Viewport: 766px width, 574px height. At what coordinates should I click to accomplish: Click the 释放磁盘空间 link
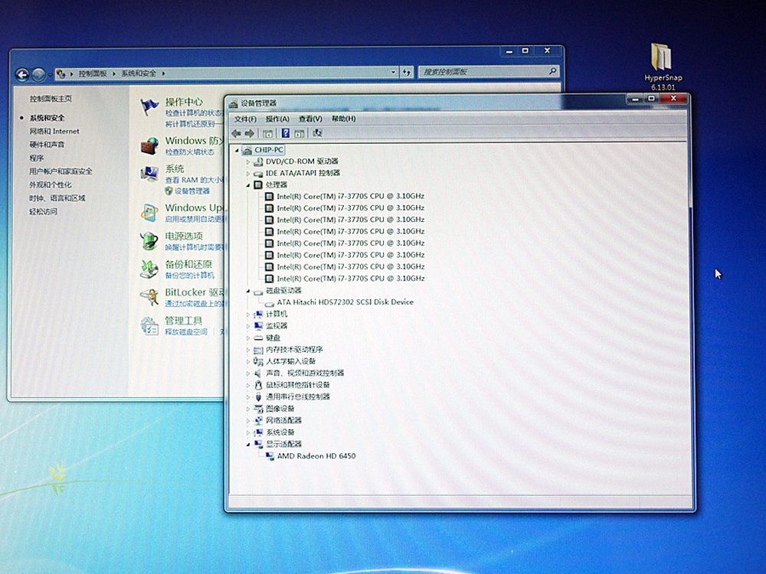pos(186,332)
